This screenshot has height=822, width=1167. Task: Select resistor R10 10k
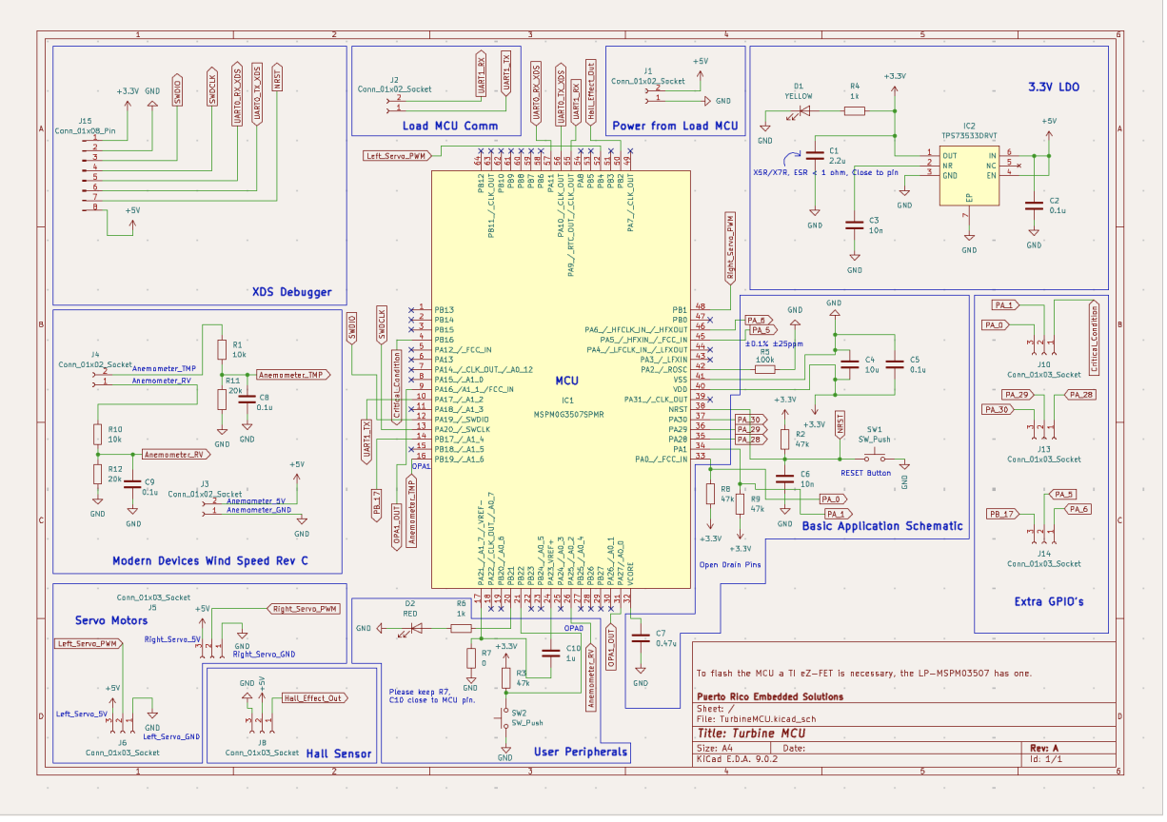pyautogui.click(x=97, y=434)
